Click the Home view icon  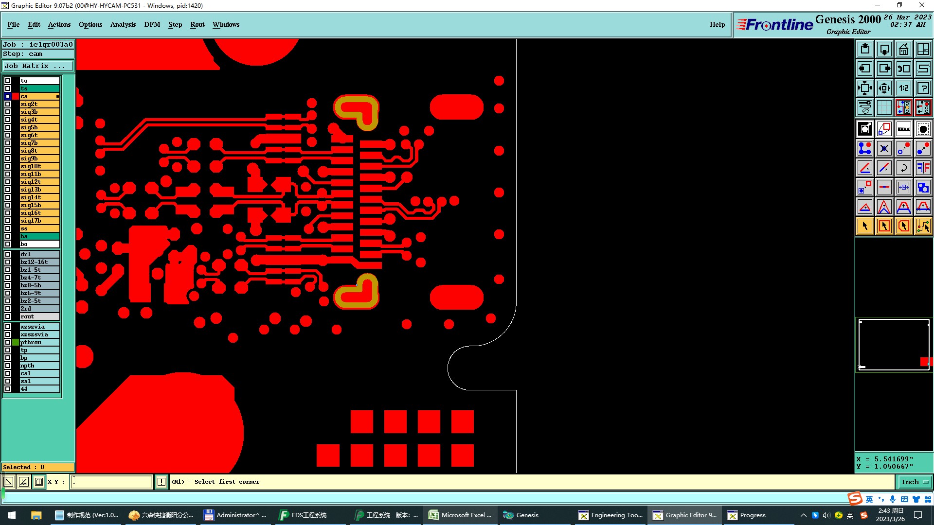pyautogui.click(x=903, y=49)
